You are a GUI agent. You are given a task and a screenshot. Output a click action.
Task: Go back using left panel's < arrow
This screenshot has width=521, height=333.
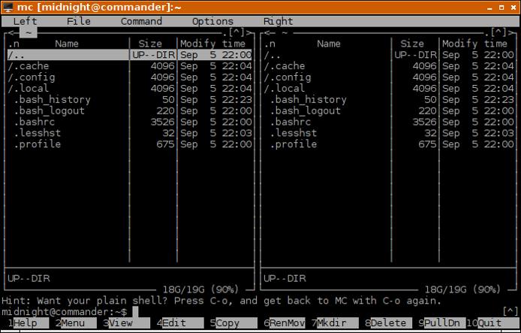(10, 32)
